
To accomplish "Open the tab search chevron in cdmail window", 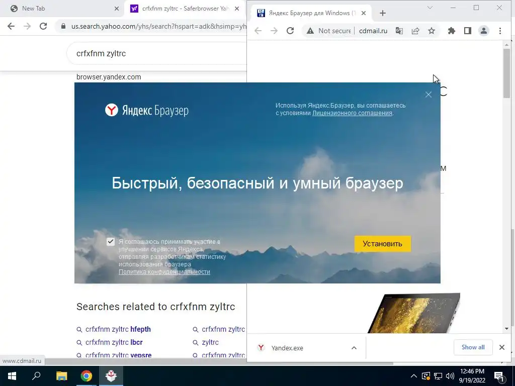I will pos(430,8).
